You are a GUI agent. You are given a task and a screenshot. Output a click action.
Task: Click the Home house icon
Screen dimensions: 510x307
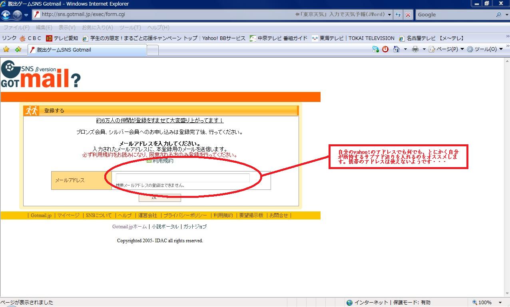(396, 49)
